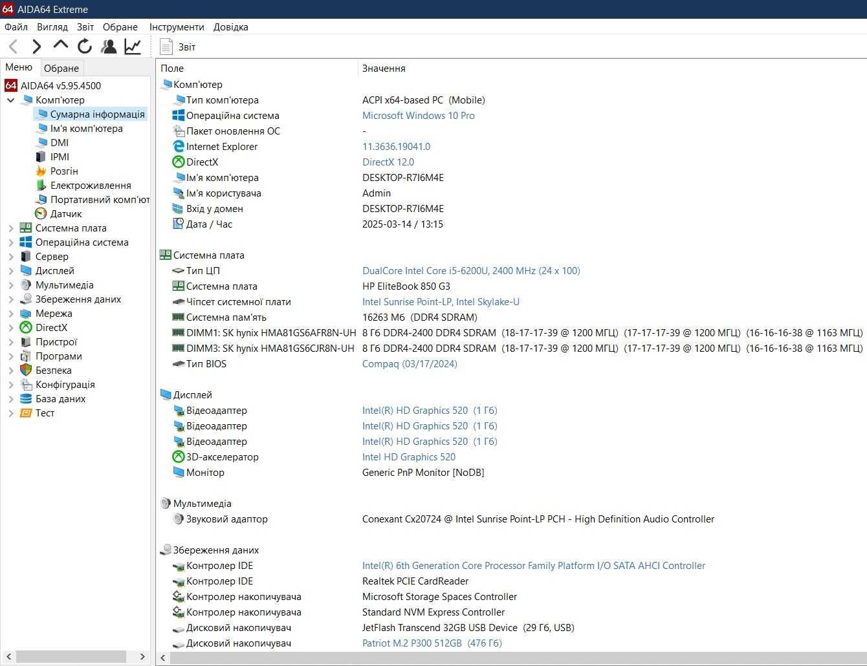Collapse the Комп'ютер tree node
This screenshot has height=666, width=867.
coord(10,100)
